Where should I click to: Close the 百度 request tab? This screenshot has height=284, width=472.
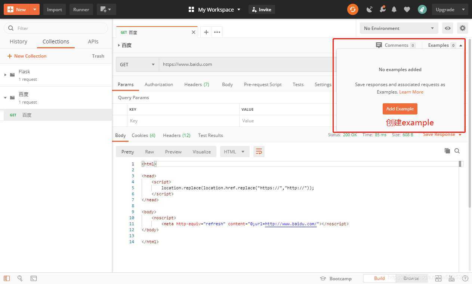tap(193, 32)
